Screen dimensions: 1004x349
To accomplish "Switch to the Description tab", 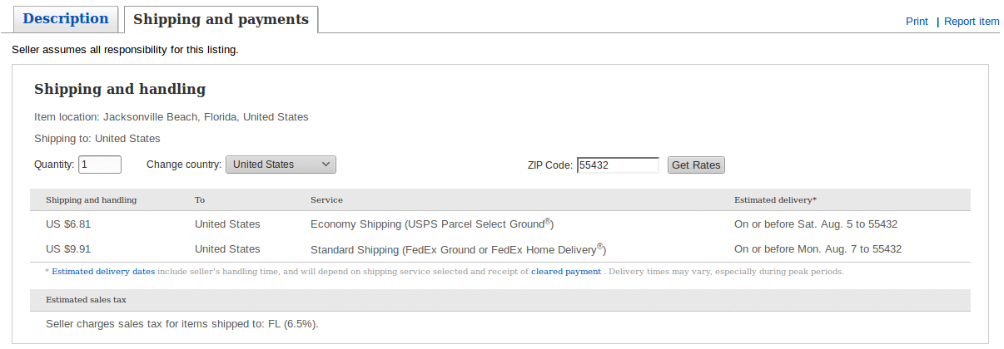I will point(66,19).
